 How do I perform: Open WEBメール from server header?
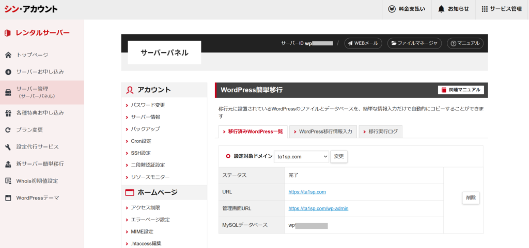point(363,43)
